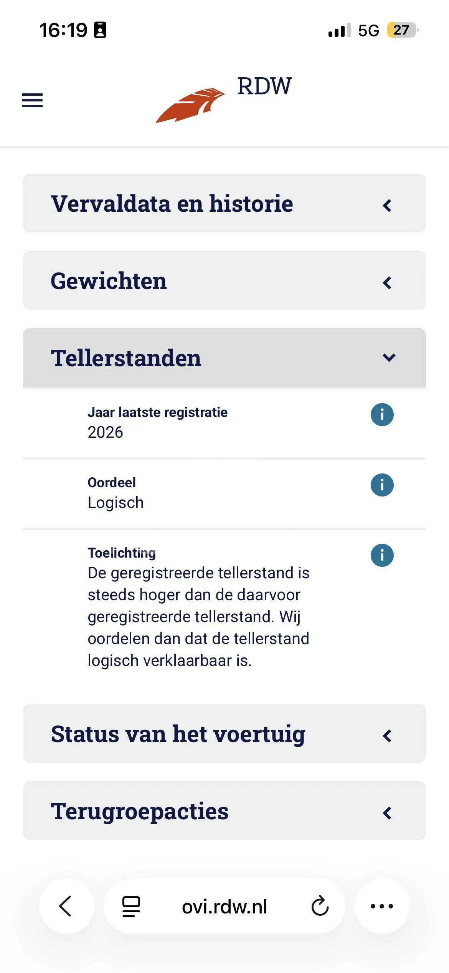Tap the Gewichten chevron arrow

pos(387,283)
